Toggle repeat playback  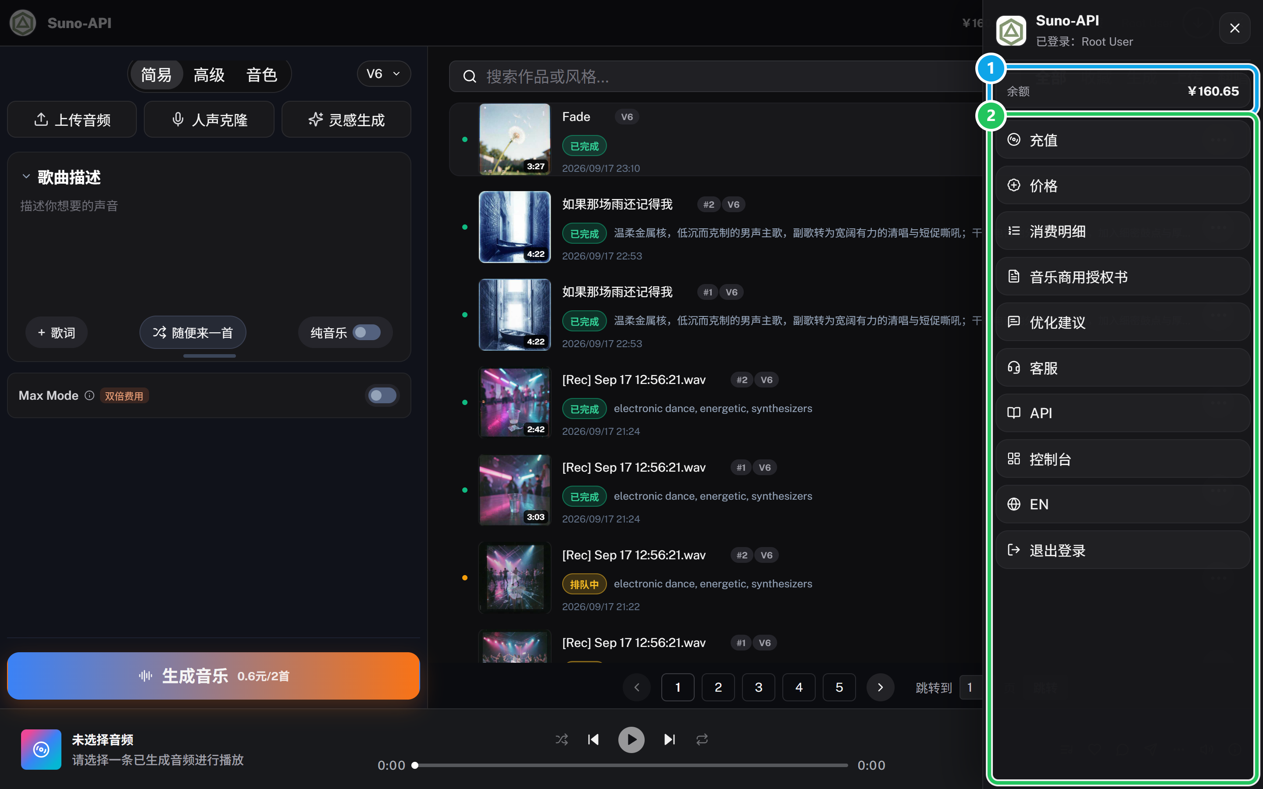click(702, 739)
